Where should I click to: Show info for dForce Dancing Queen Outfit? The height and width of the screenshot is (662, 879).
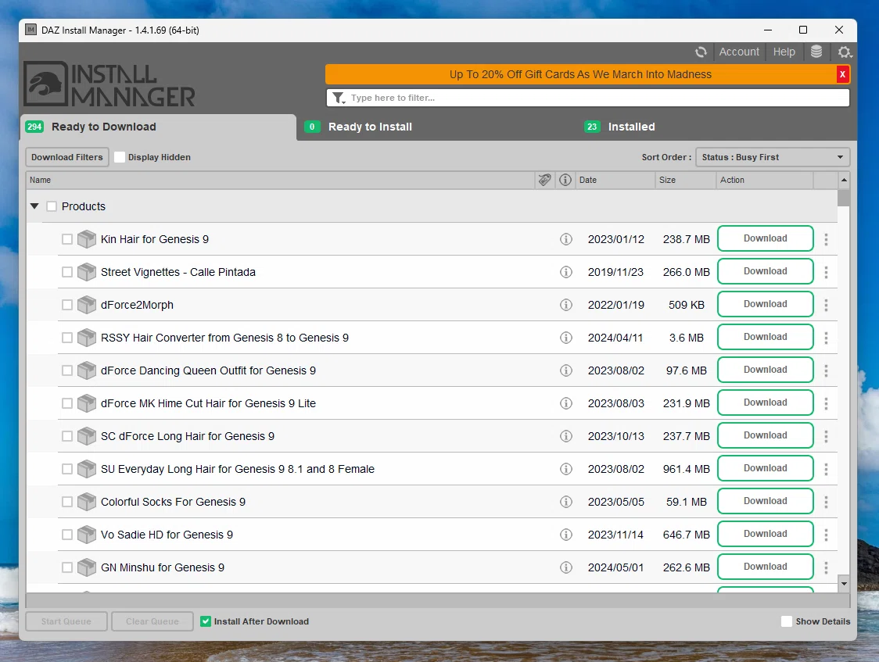(x=566, y=370)
